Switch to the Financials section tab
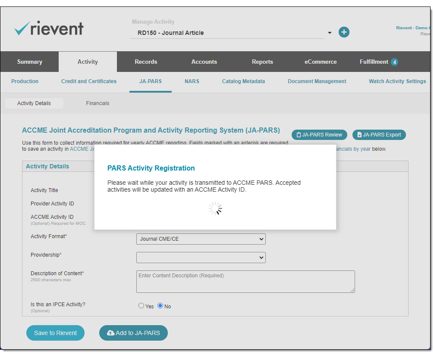The width and height of the screenshot is (434, 354). (x=97, y=103)
